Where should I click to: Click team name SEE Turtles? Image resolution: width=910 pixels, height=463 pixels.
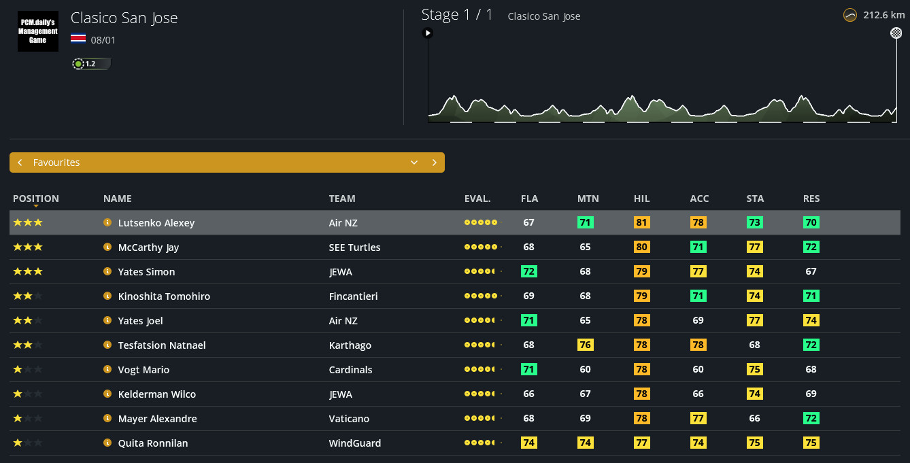355,247
